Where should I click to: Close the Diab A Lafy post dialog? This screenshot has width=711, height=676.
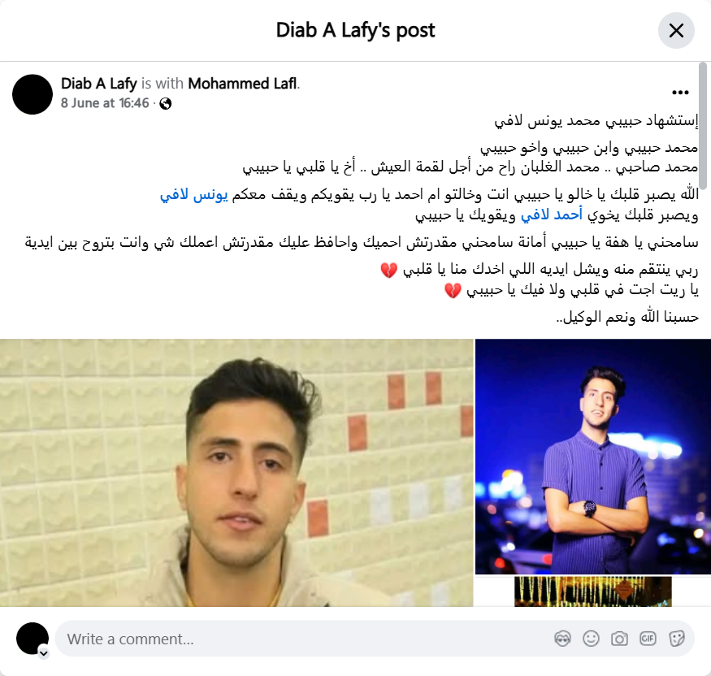tap(676, 31)
